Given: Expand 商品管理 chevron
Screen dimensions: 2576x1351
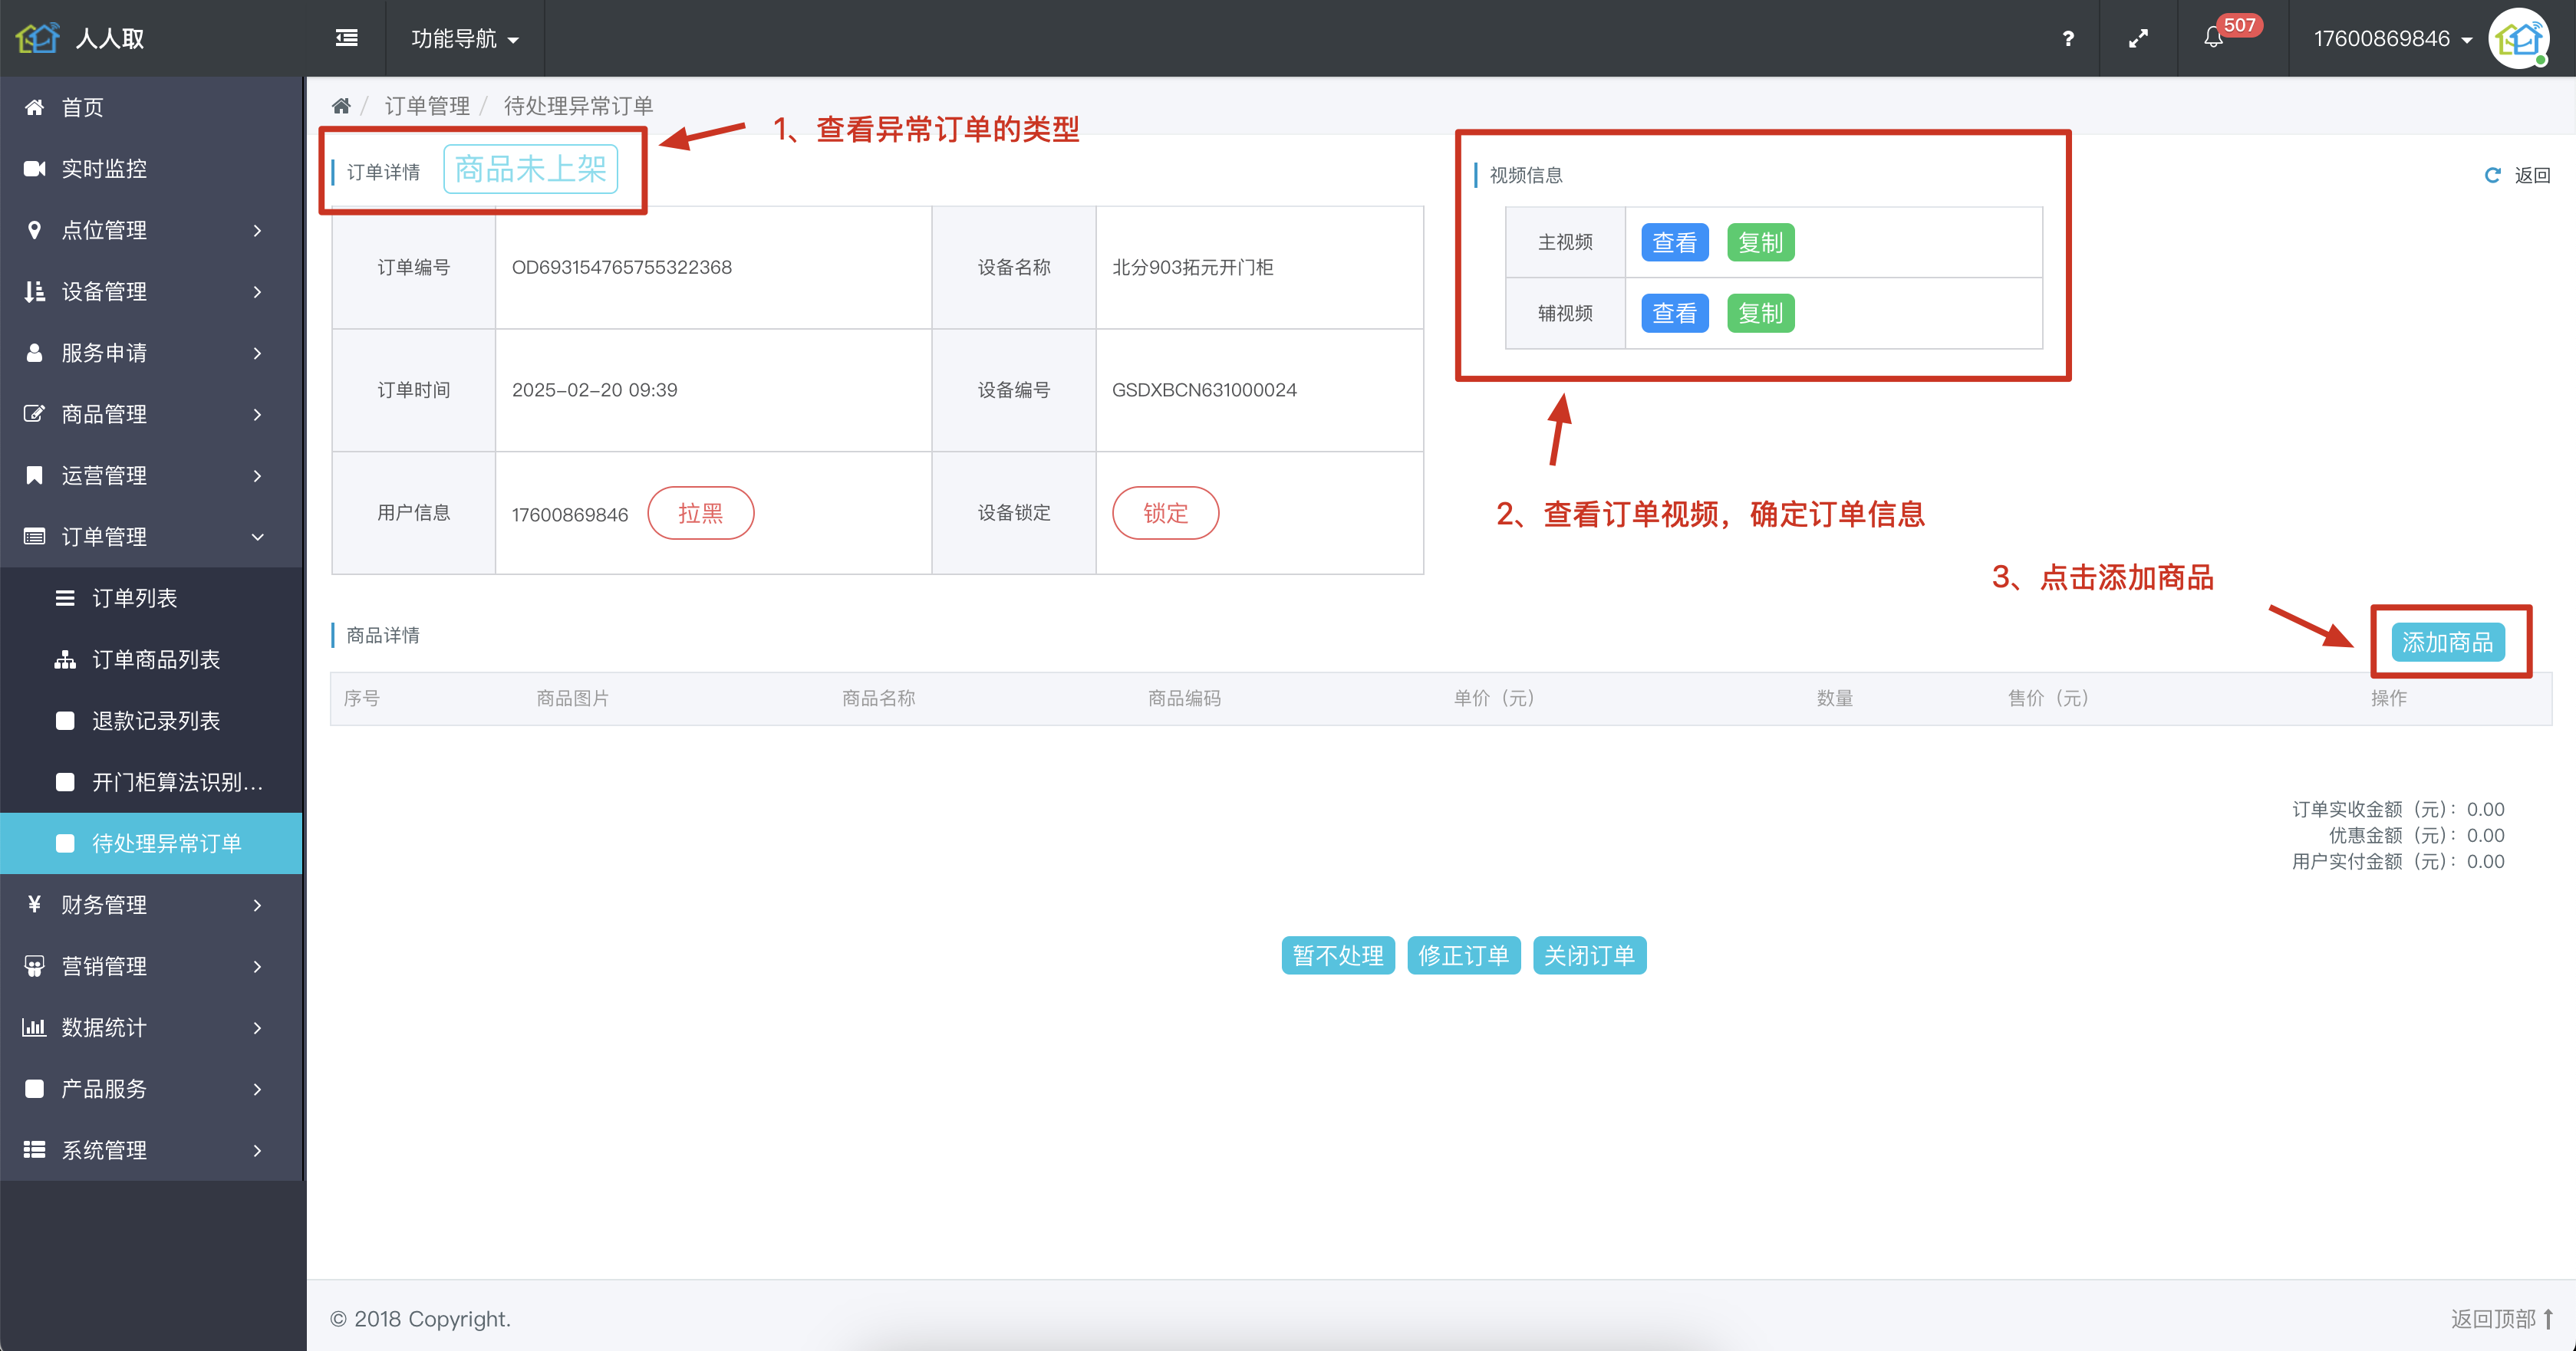Looking at the screenshot, I should (x=258, y=415).
